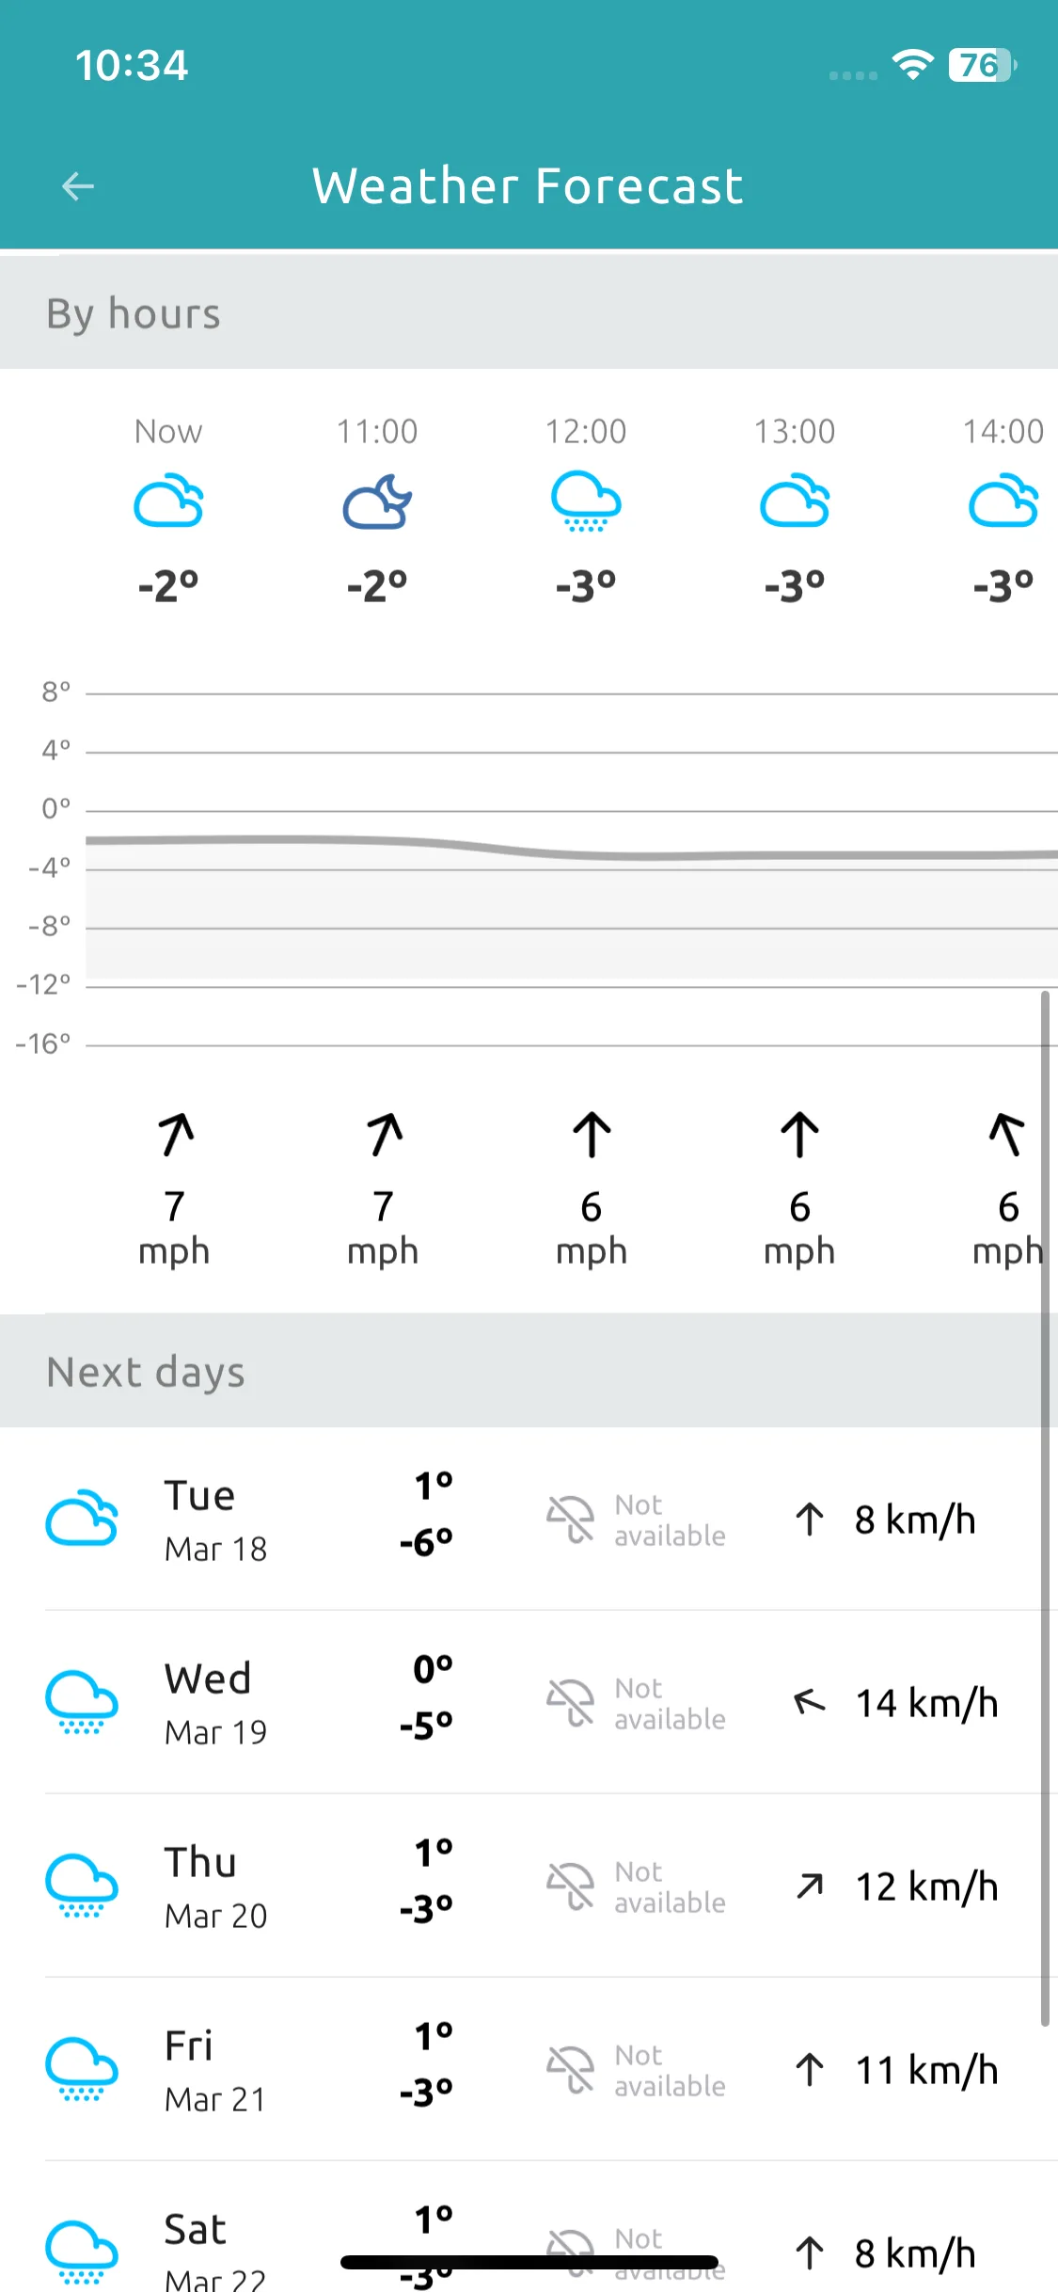Tap Tuesday's no-umbrella precipitation icon
Image resolution: width=1058 pixels, height=2292 pixels.
[570, 1520]
